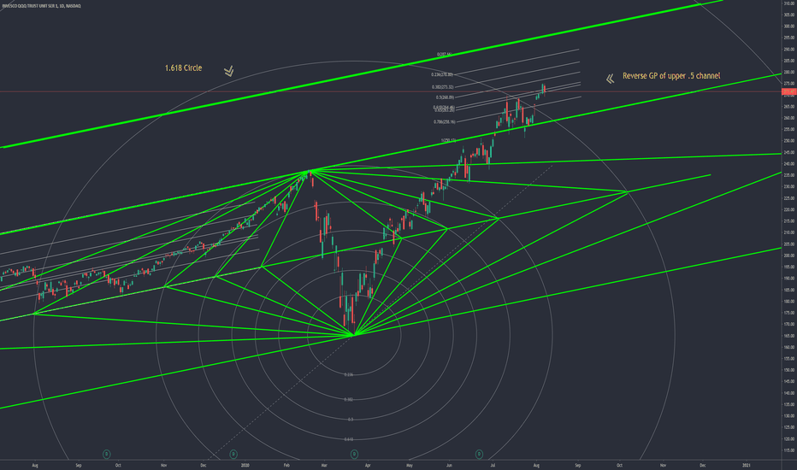Click the 2020 label on time axis
The width and height of the screenshot is (797, 470).
coord(245,465)
